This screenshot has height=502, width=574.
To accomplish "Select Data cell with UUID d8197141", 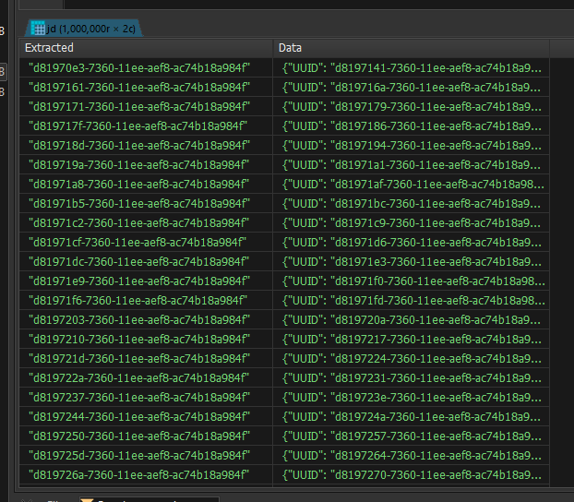I will click(412, 67).
